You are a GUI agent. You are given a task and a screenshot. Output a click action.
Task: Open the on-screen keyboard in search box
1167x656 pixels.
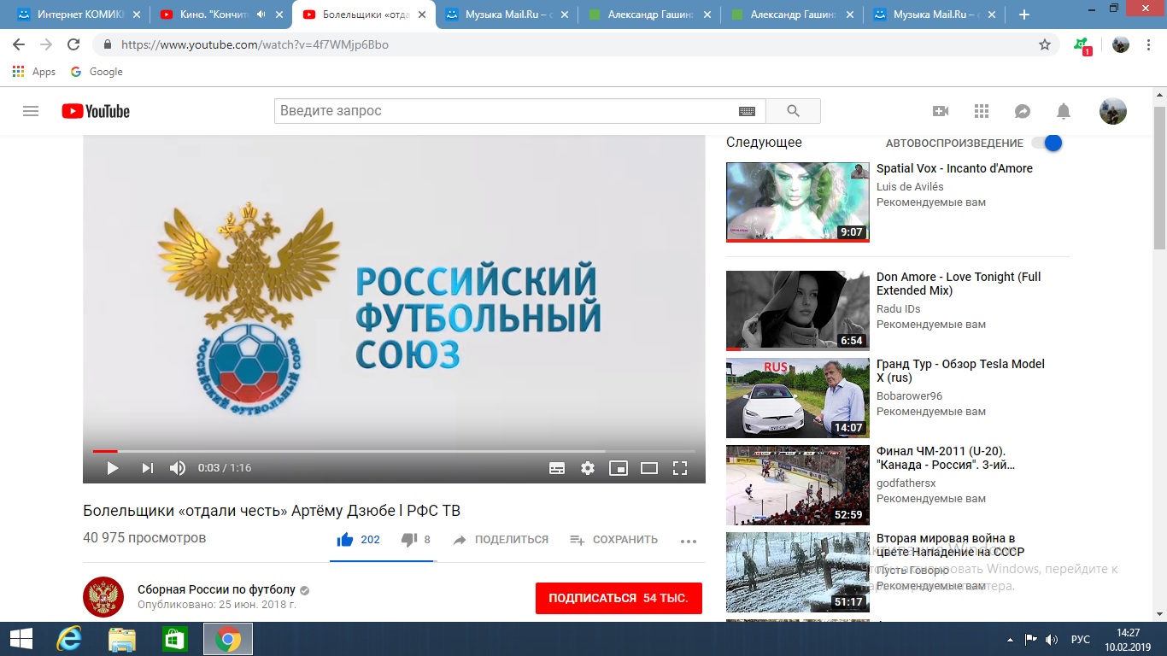[747, 111]
